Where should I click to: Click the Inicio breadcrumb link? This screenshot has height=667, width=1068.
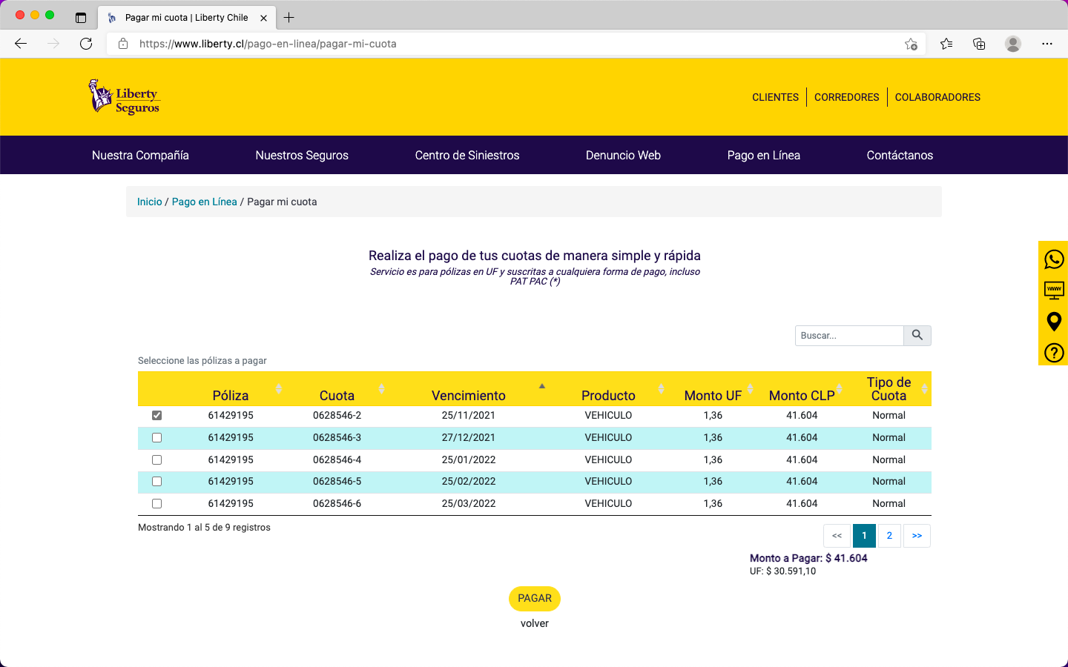[x=149, y=202]
